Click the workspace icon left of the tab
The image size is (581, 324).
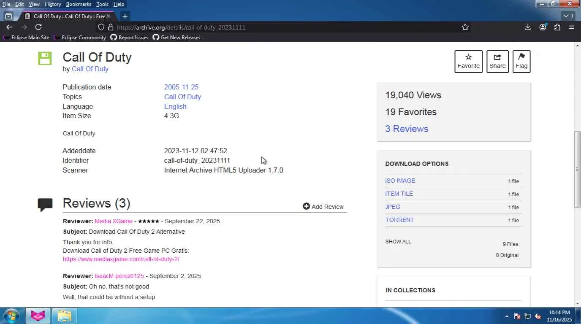tap(8, 16)
